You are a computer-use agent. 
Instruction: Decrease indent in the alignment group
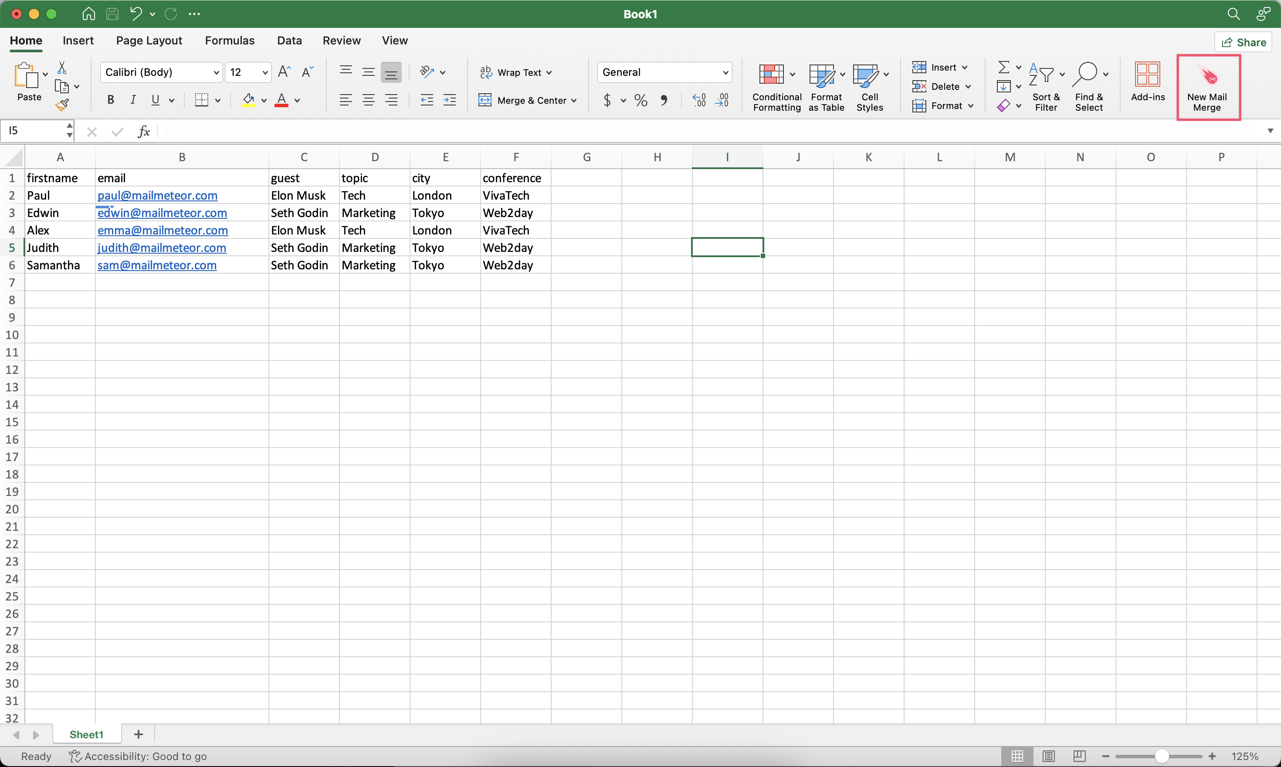pos(427,100)
